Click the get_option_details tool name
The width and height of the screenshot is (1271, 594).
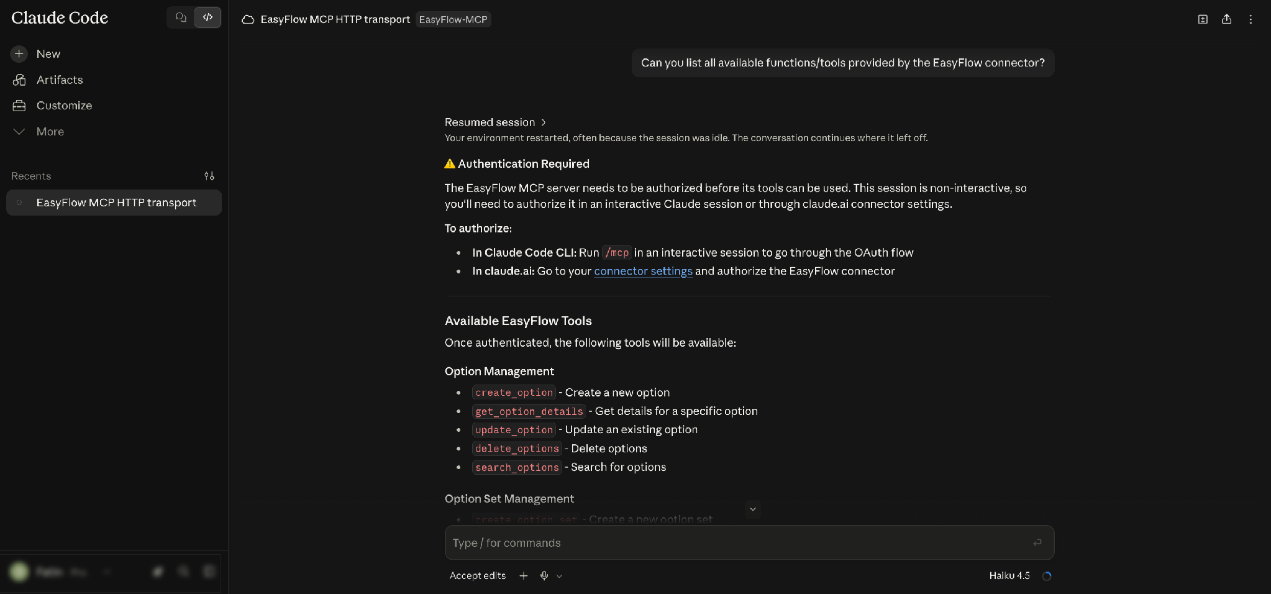529,411
